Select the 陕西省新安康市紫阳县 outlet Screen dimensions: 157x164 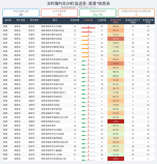[x=51, y=109]
